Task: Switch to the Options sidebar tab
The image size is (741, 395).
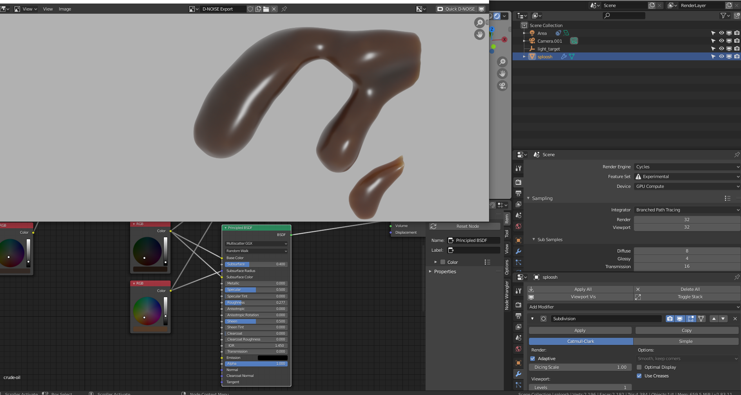Action: pyautogui.click(x=507, y=267)
